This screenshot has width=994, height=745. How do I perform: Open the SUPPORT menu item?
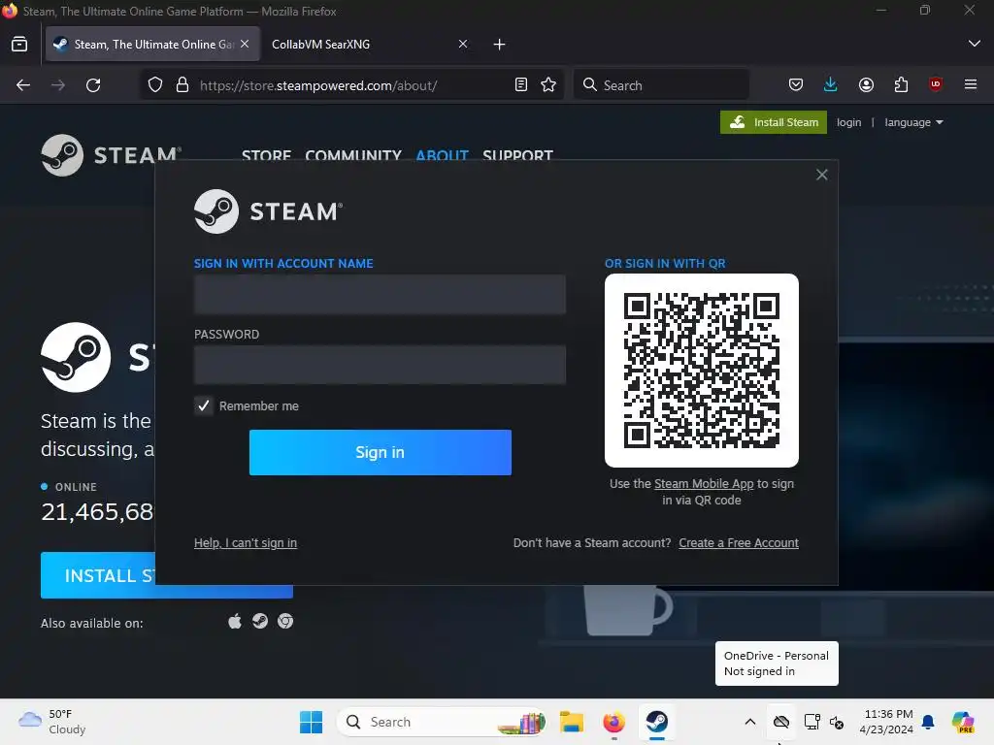click(518, 155)
